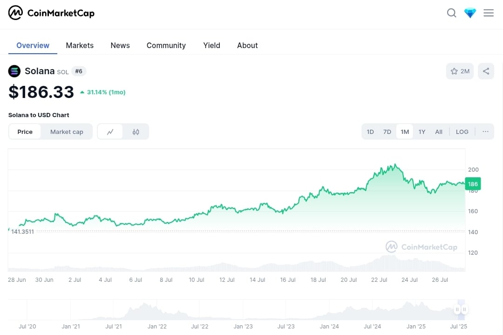Open the more chart options ellipsis
Screen dimensions: 503x335
485,132
